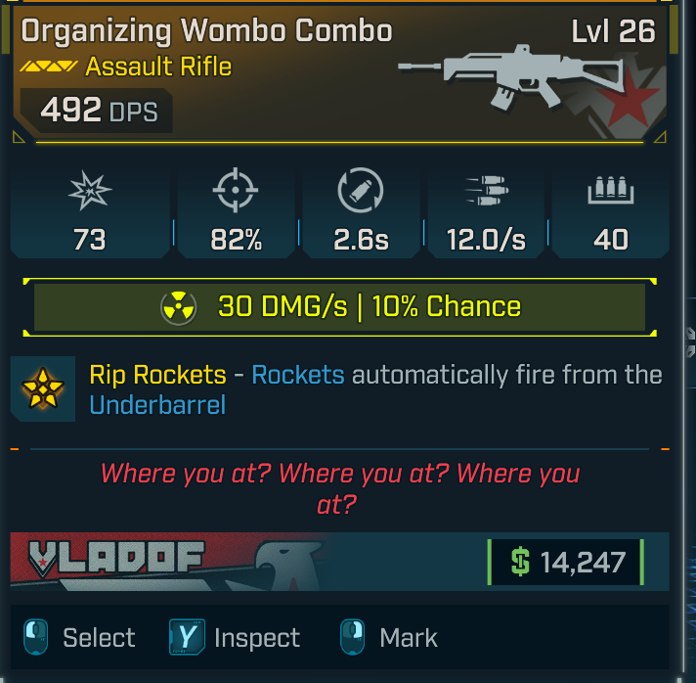Click the accuracy crosshair icon
696x683 pixels.
(236, 190)
